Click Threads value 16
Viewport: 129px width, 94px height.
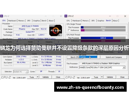pyautogui.click(x=59, y=71)
